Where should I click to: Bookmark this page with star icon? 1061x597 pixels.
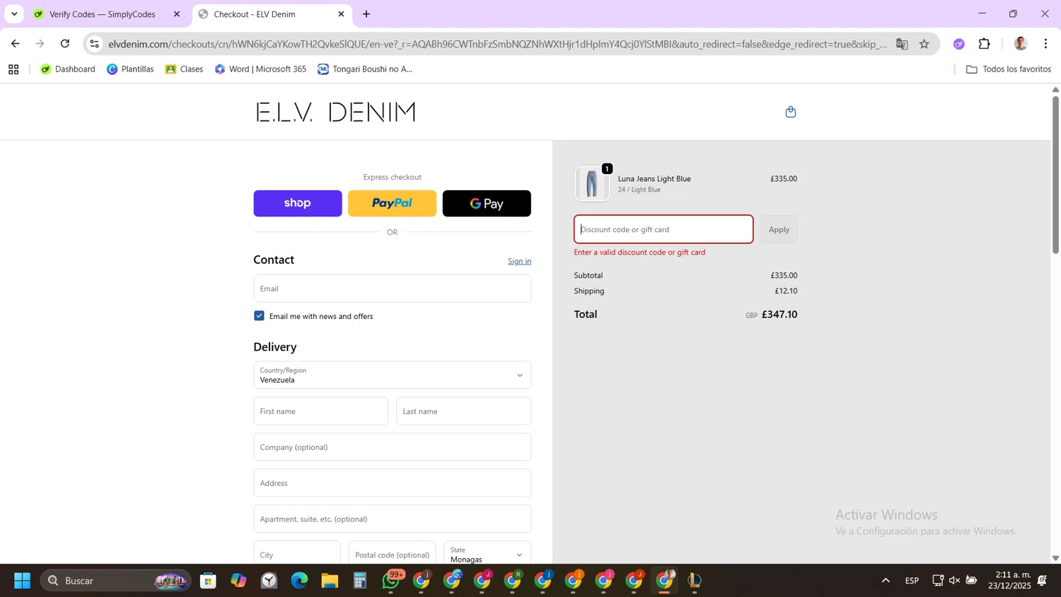pos(924,44)
